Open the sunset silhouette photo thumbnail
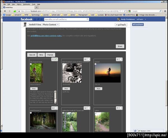This screenshot has height=138, width=168. pyautogui.click(x=108, y=73)
